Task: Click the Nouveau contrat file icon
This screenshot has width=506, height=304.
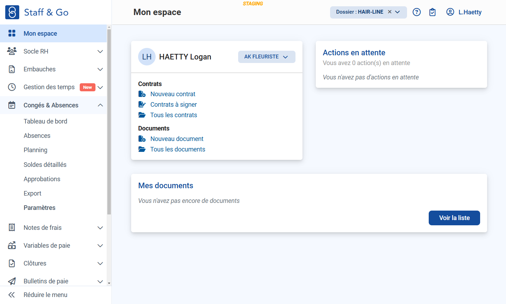Action: click(142, 94)
